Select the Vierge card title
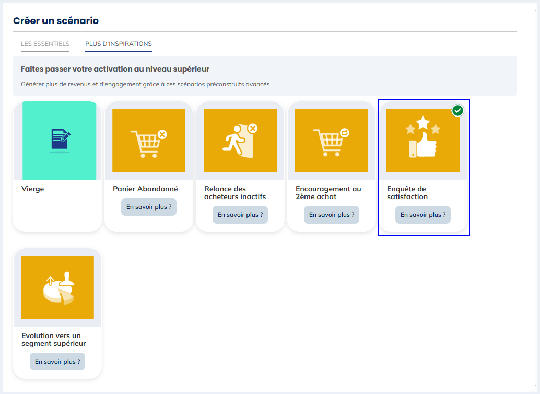The width and height of the screenshot is (540, 394). point(33,189)
